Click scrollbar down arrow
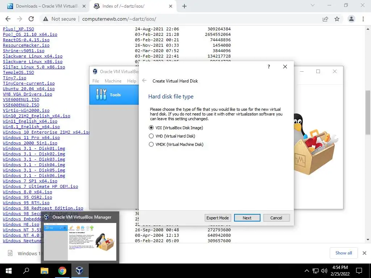Screen dimensions: 371x278 368,240
